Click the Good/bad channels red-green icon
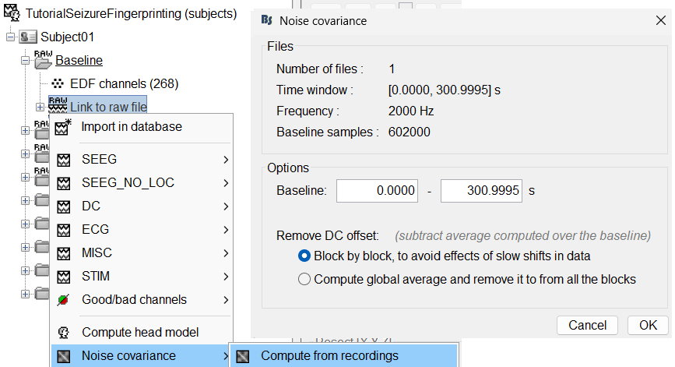Viewport: 675px width, 367px height. [x=65, y=300]
